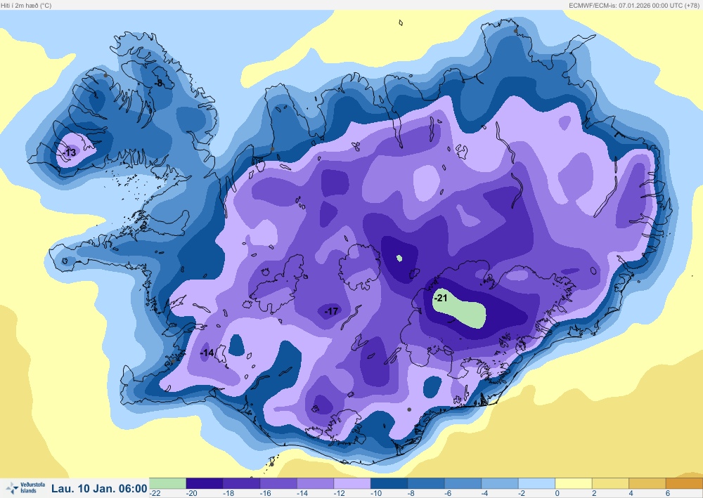Image resolution: width=703 pixels, height=498 pixels.
Task: Click the forecast time Lau. 10 Jan. 06:00
Action: coord(99,488)
